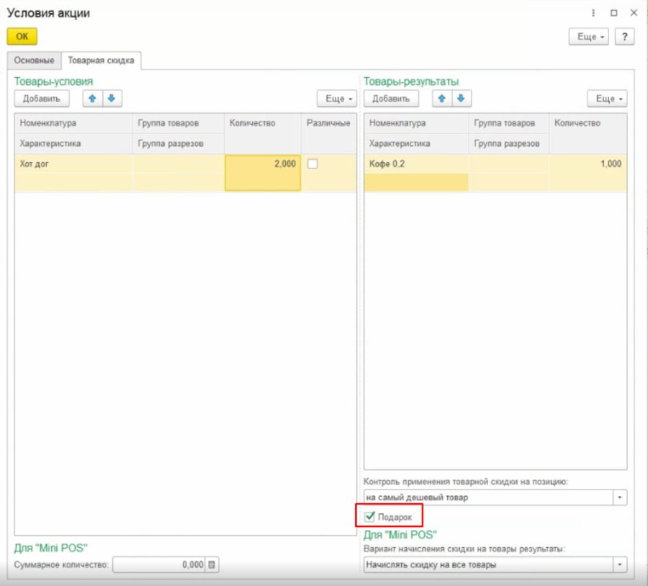Viewport: 648px width, 586px height.
Task: Move row up in Товары-условия
Action: point(93,99)
